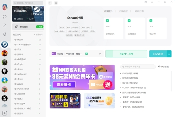Select the 港服 (中国香港) region tag
The image size is (175, 117).
click(73, 28)
